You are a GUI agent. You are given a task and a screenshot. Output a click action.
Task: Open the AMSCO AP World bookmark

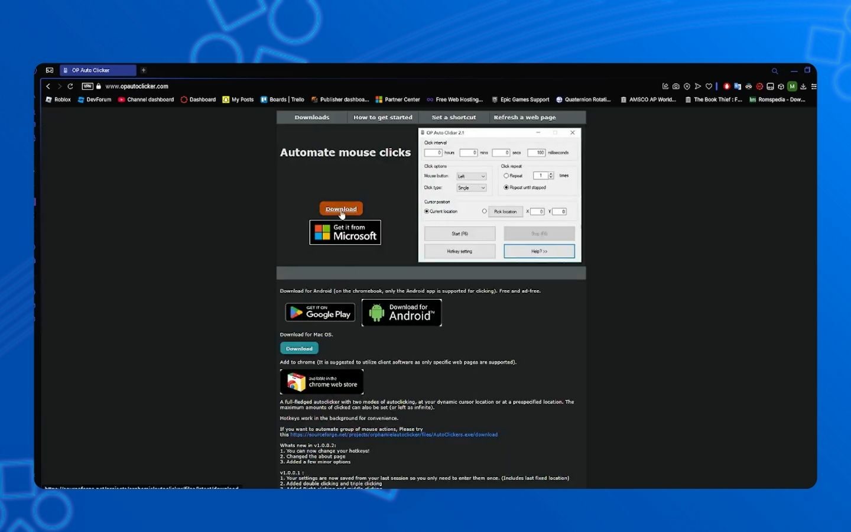648,100
